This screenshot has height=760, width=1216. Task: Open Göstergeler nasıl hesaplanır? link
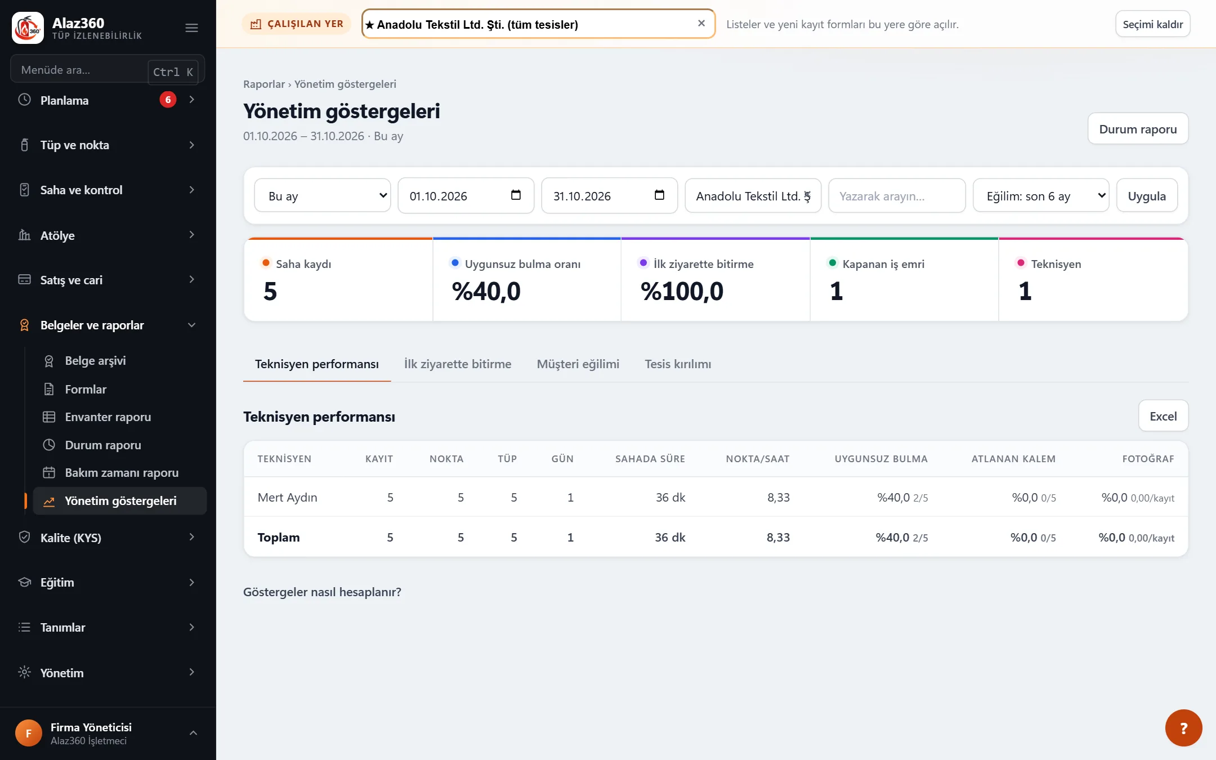click(322, 592)
